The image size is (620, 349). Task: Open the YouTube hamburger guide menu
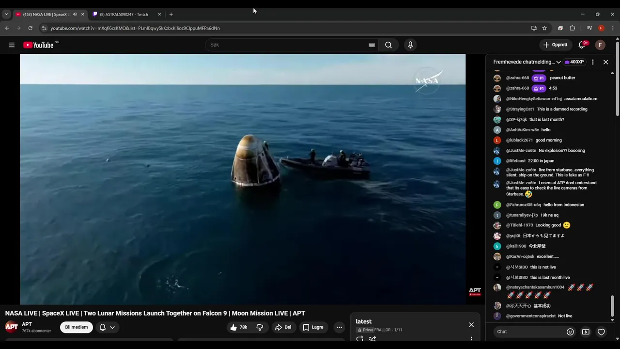pos(12,45)
